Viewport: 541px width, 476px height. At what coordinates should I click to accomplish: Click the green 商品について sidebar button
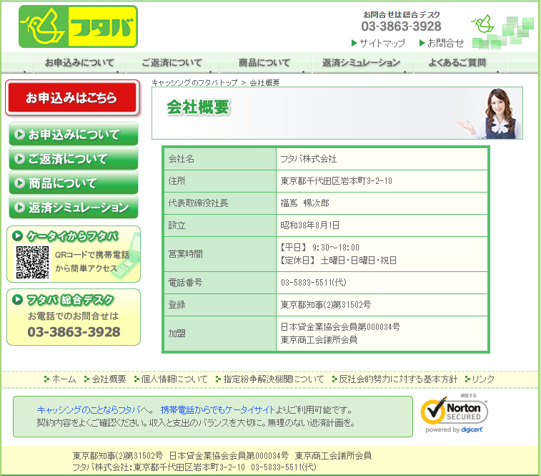(74, 183)
